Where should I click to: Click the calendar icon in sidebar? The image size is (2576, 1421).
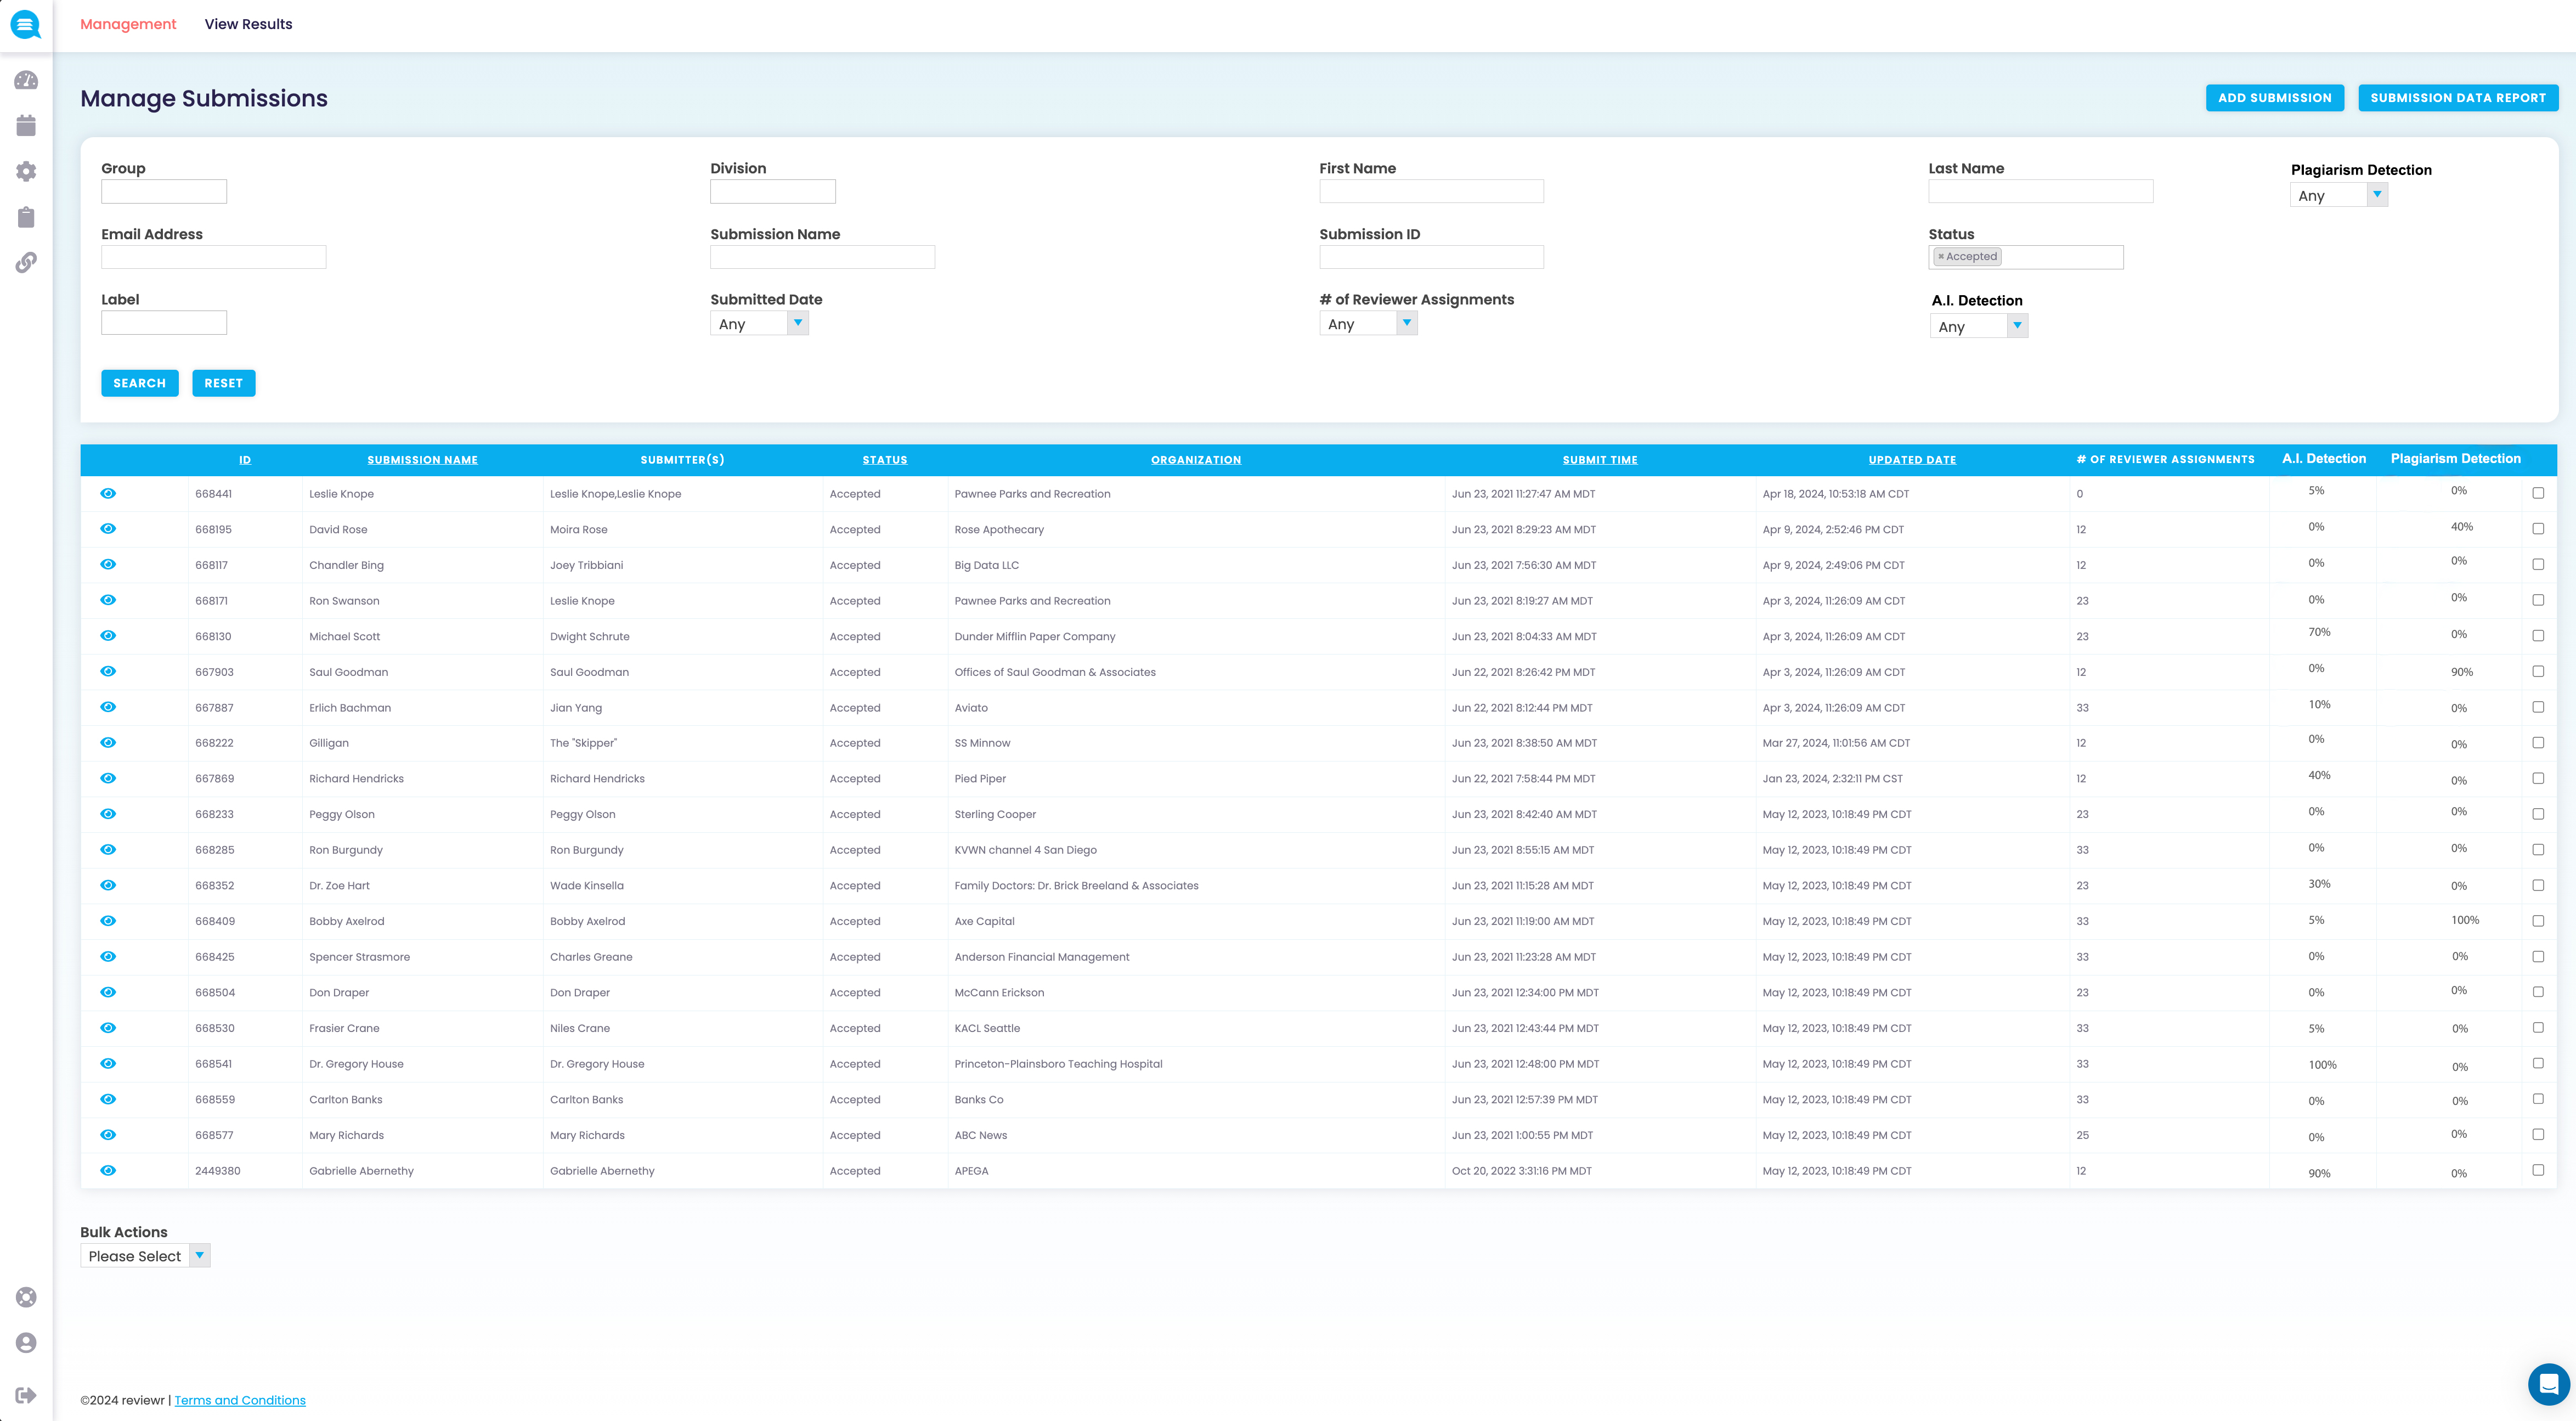pyautogui.click(x=26, y=126)
